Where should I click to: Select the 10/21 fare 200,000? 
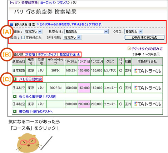point(84,104)
